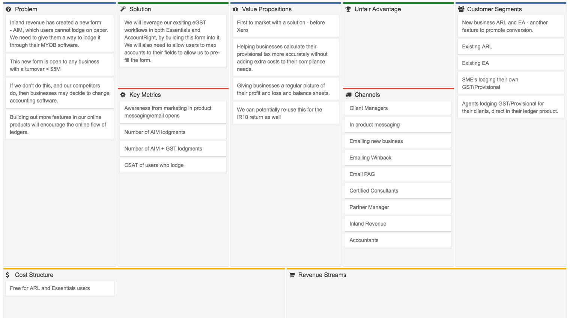Open 'Giving businesses a regular picture' card

click(x=286, y=89)
